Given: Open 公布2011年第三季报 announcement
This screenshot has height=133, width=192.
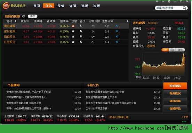Looking at the screenshot, I should (96, 108).
